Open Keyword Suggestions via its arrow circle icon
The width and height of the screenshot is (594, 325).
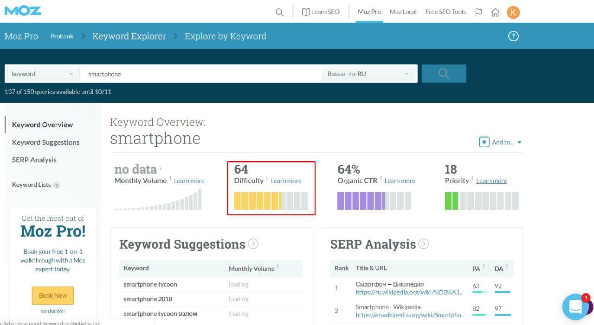253,244
